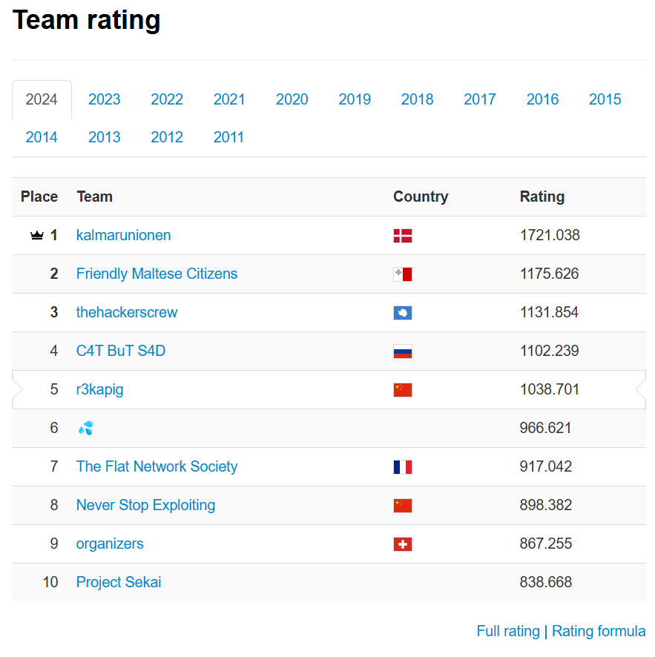Click the Switzerland flag for organizers
This screenshot has height=657, width=655.
tap(402, 544)
